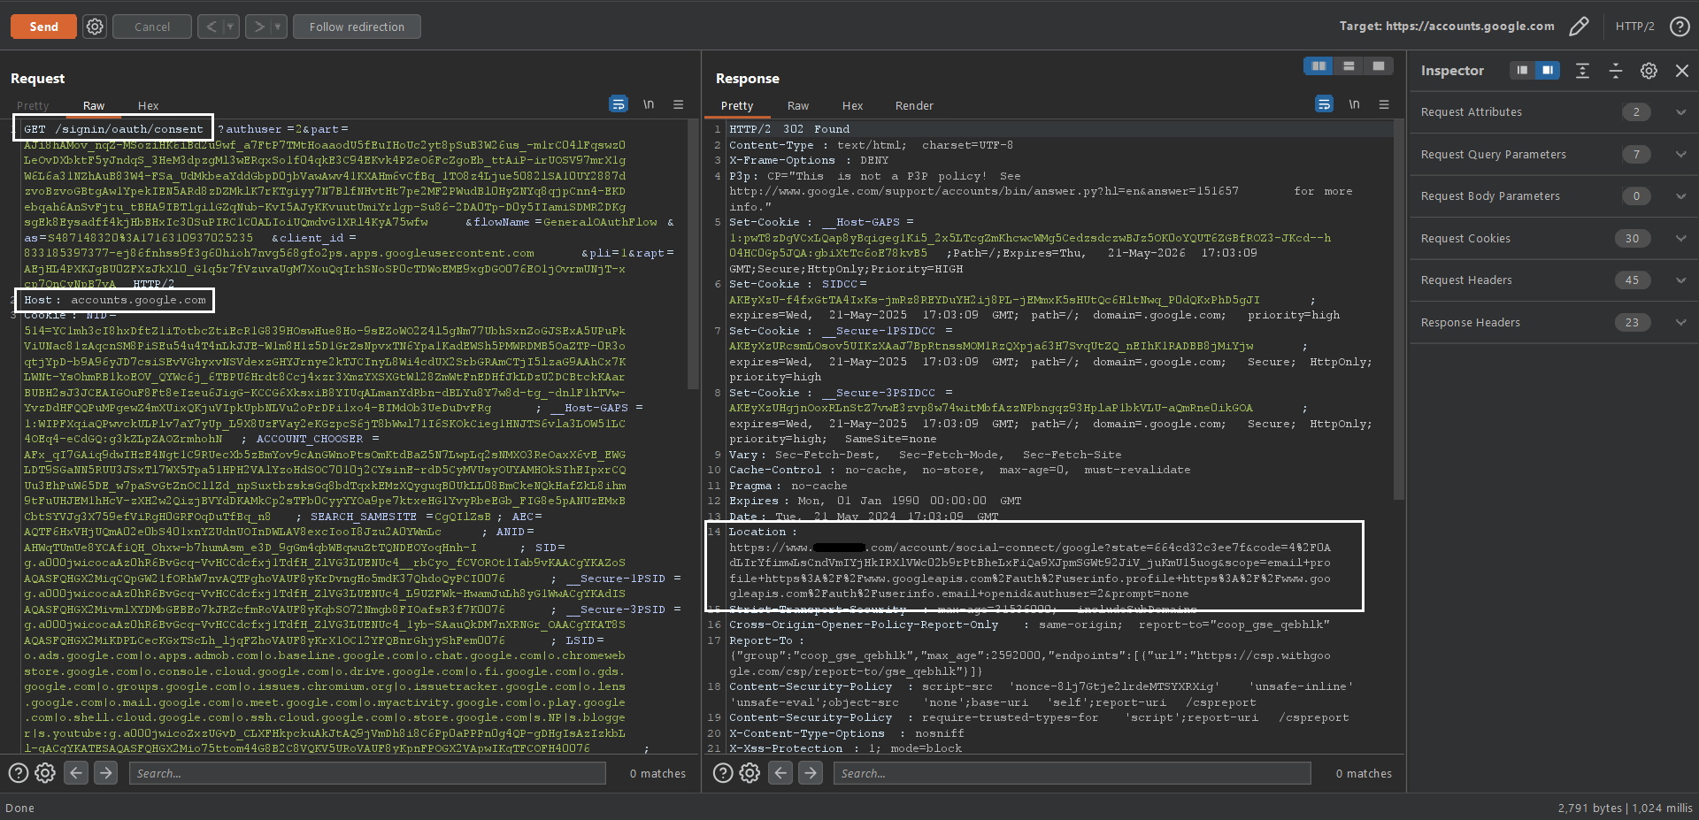Viewport: 1699px width, 820px height.
Task: Expand the Response Headers section
Action: [x=1554, y=323]
